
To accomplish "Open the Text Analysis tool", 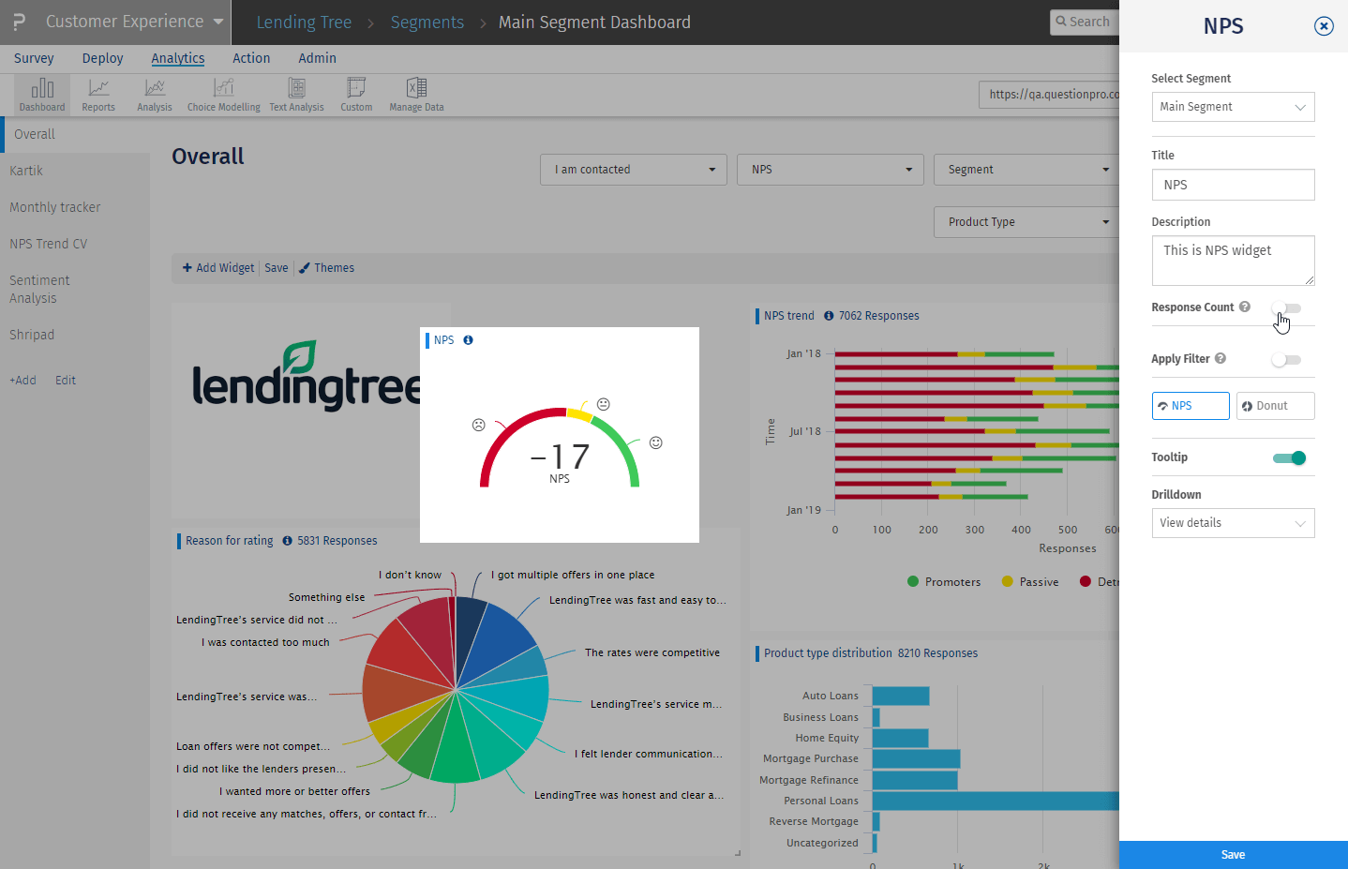I will (x=296, y=95).
